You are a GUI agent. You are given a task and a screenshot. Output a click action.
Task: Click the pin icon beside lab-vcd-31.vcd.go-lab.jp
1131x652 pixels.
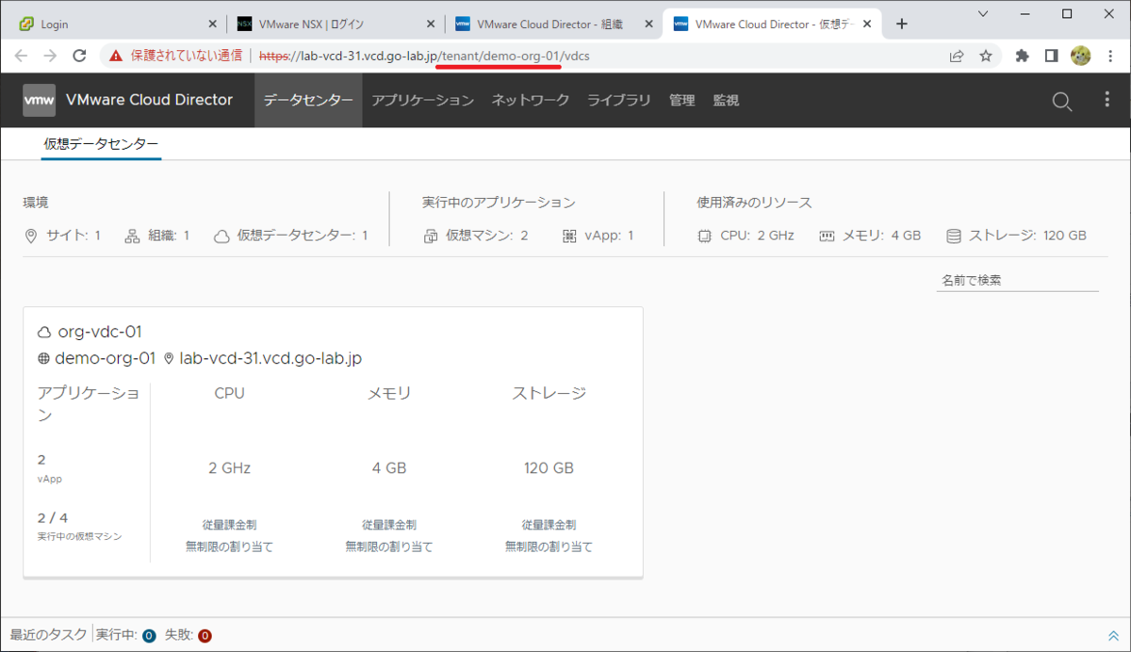click(170, 358)
